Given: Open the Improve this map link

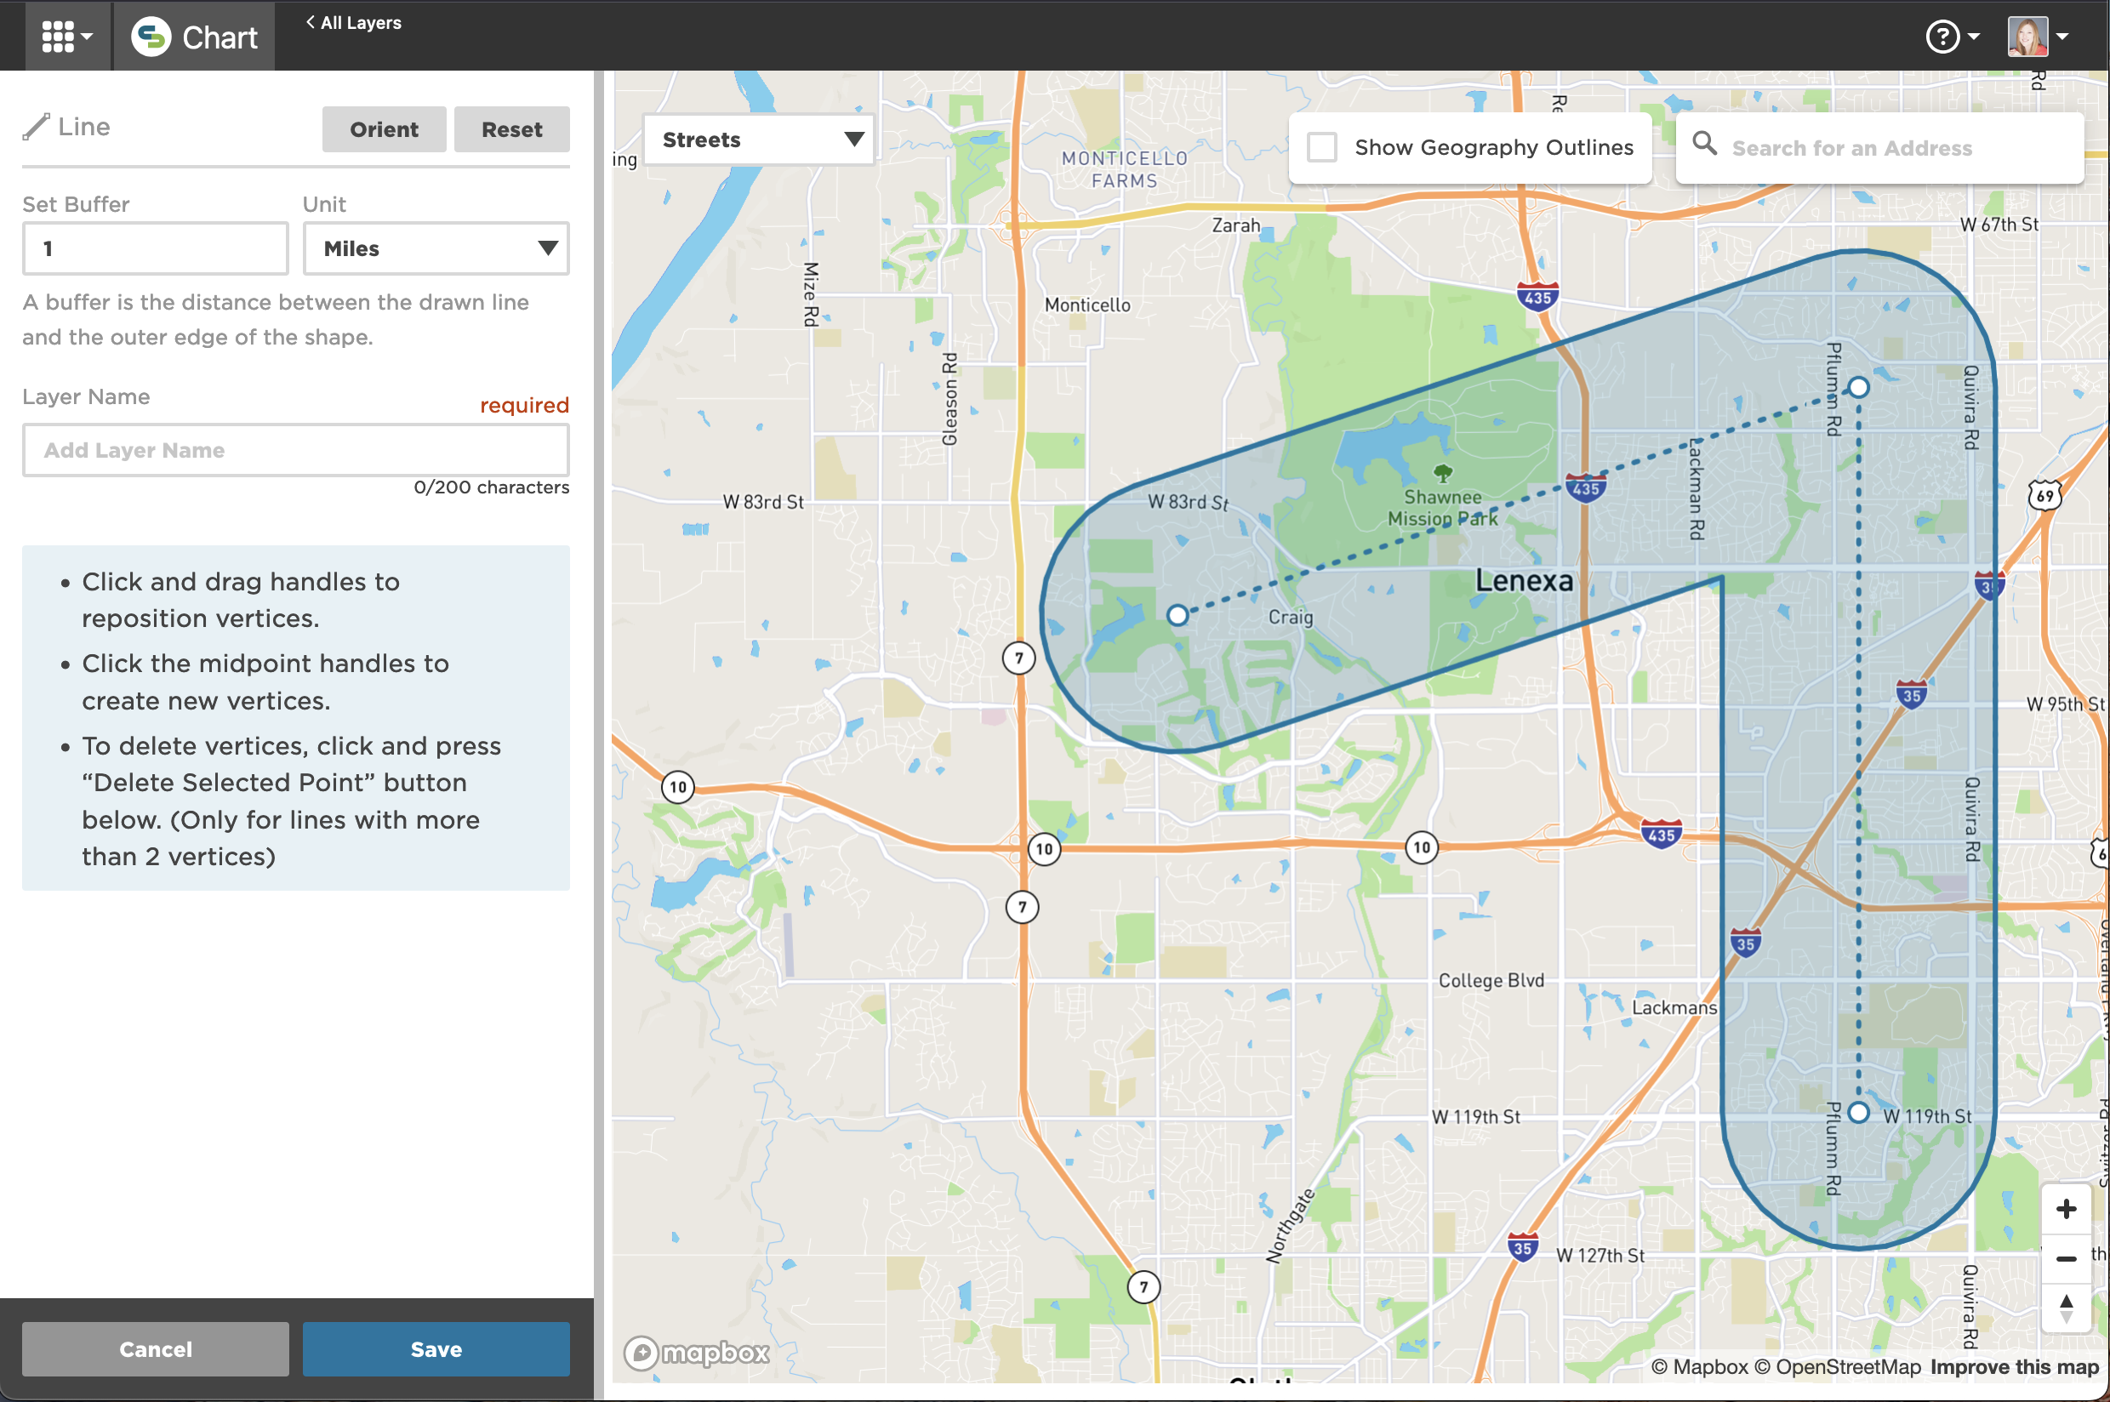Looking at the screenshot, I should tap(2014, 1366).
